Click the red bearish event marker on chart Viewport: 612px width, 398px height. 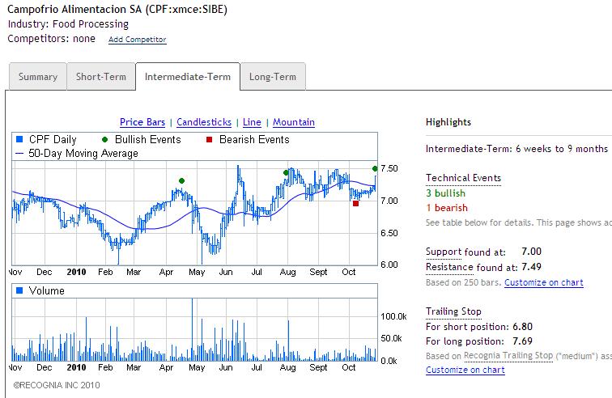356,204
